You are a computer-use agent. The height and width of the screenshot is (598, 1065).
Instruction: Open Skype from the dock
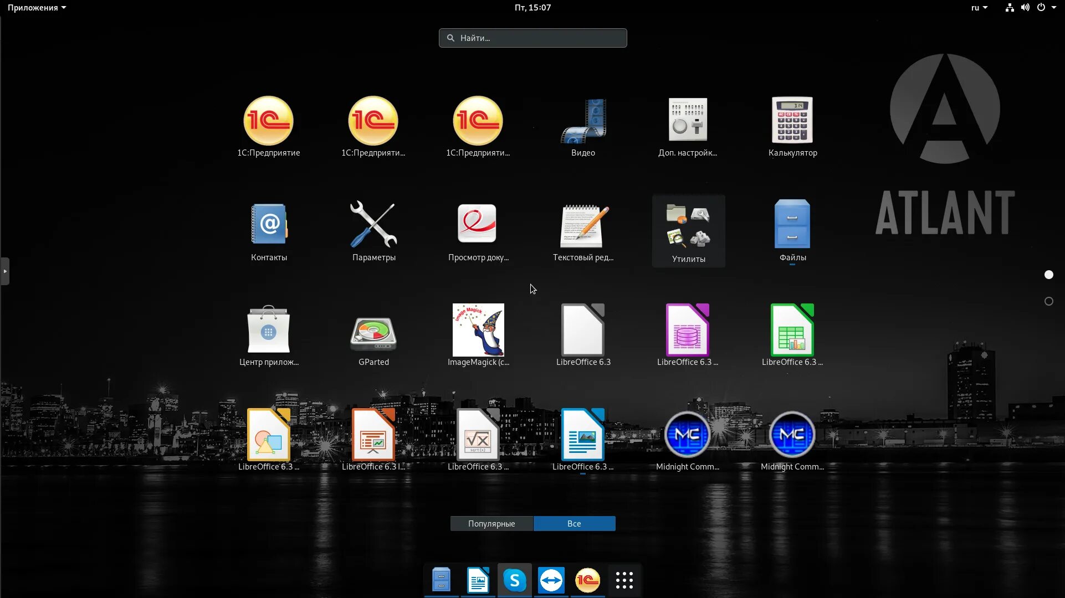515,580
